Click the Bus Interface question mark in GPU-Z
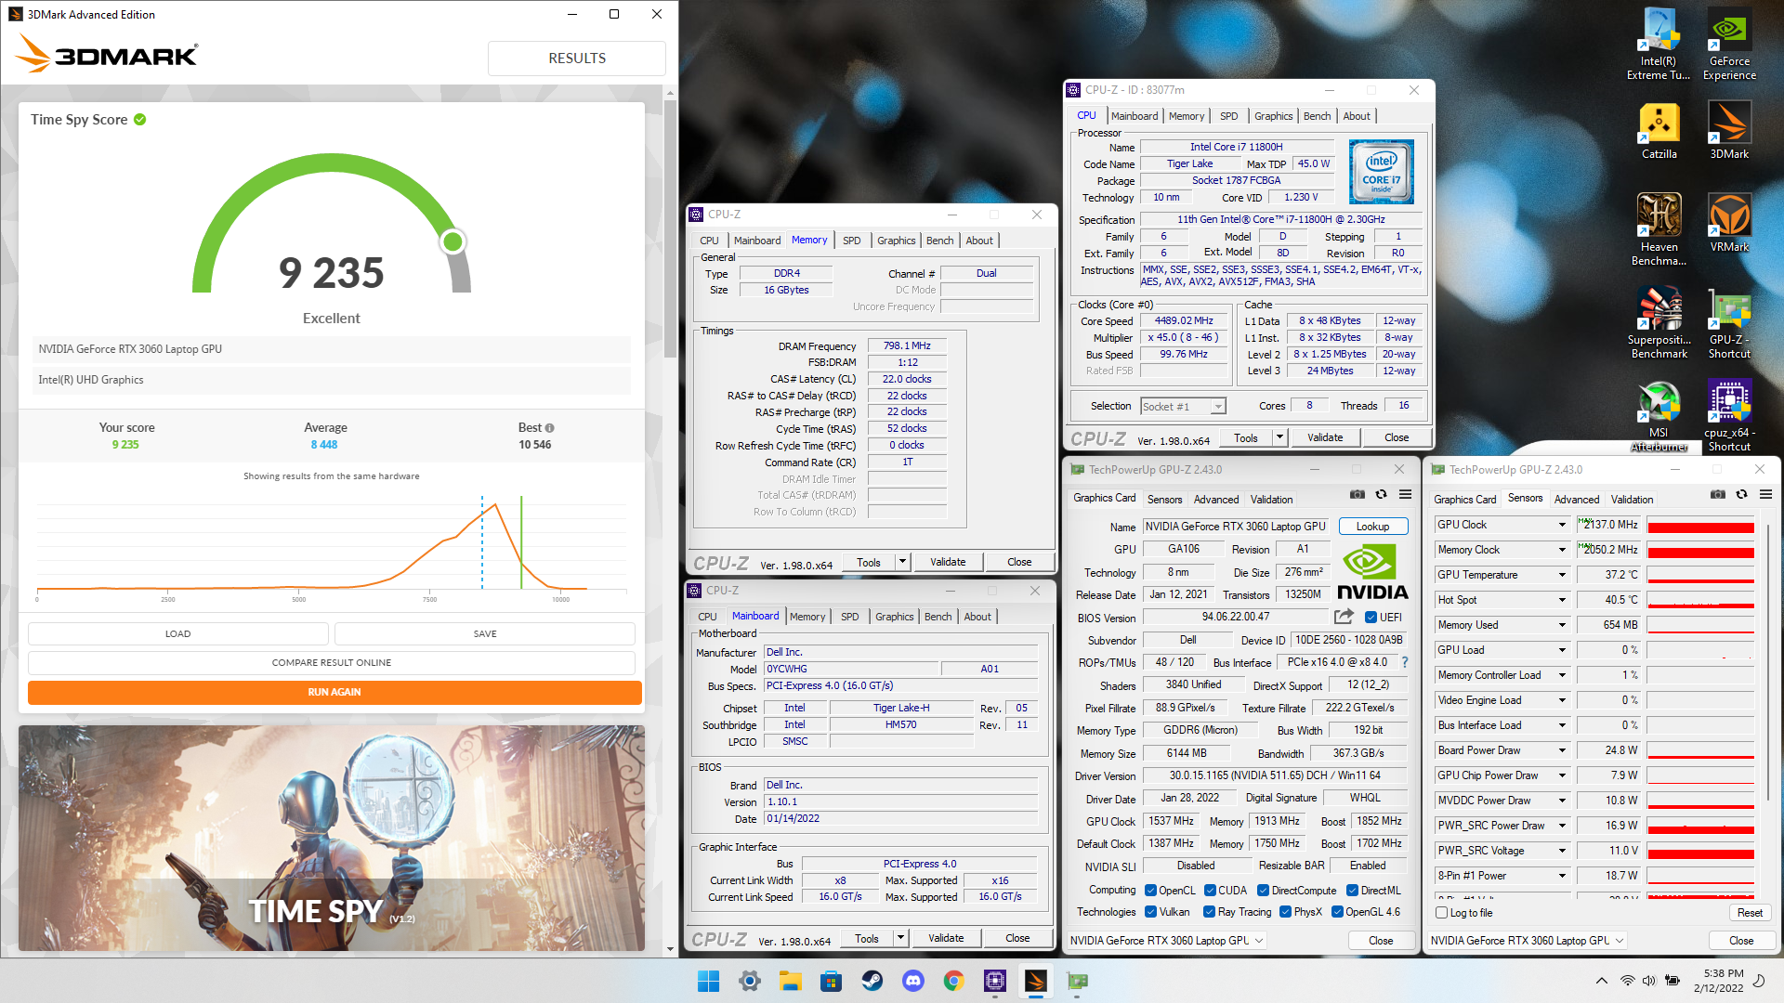This screenshot has height=1003, width=1784. pyautogui.click(x=1405, y=662)
